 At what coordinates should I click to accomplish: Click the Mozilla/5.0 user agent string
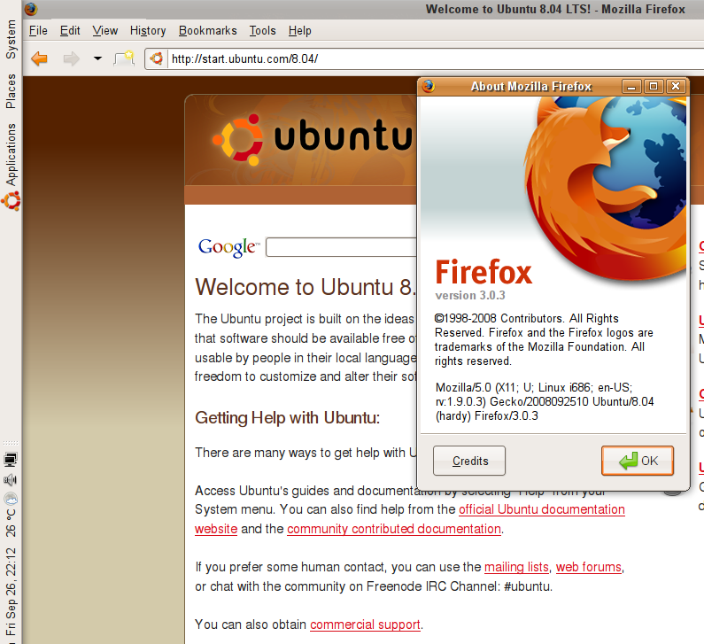[545, 401]
